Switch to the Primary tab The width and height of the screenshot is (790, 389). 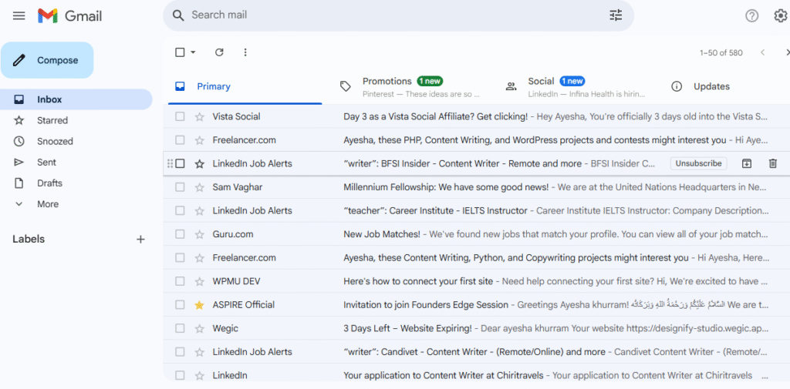coord(245,86)
